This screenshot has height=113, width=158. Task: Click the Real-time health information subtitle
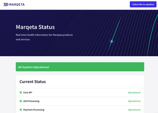(44, 37)
